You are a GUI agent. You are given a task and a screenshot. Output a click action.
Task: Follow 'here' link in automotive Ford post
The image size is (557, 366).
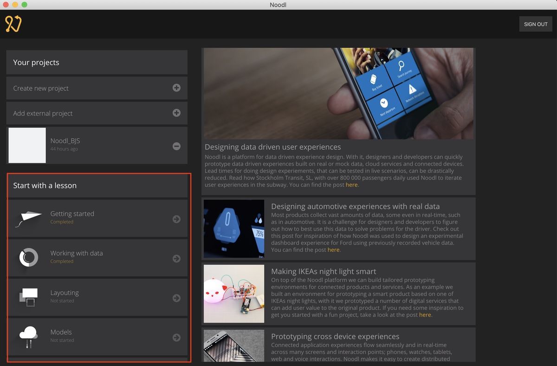point(333,250)
